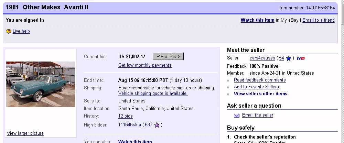344x143 pixels.
Task: Click Watch this item in header
Action: (x=257, y=20)
